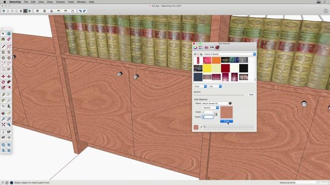The height and width of the screenshot is (185, 330).
Task: Choose the Zoom magnifier tool
Action: pos(3,119)
